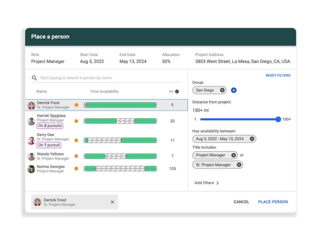This screenshot has height=246, width=330.
Task: Click the May 13, 2024 end date value
Action: click(133, 61)
